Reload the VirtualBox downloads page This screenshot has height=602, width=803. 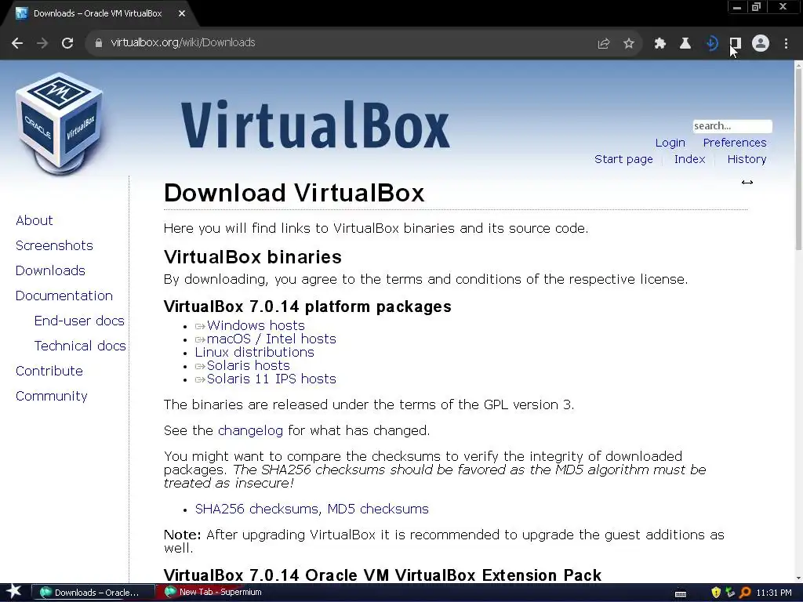67,43
